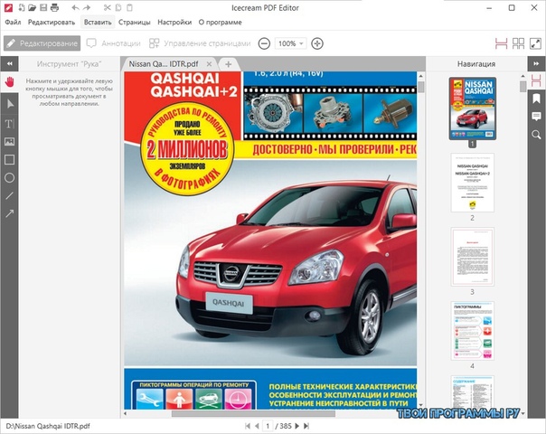
Task: Switch to Аннотации mode
Action: pyautogui.click(x=114, y=43)
